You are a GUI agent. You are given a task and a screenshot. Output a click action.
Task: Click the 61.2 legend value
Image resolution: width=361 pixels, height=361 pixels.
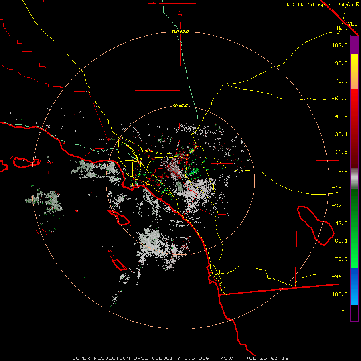tap(341, 99)
